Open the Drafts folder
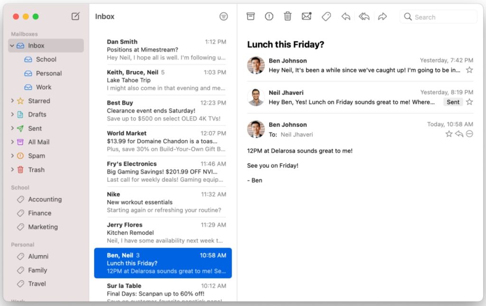Viewport: 486px width, 306px height. click(37, 114)
